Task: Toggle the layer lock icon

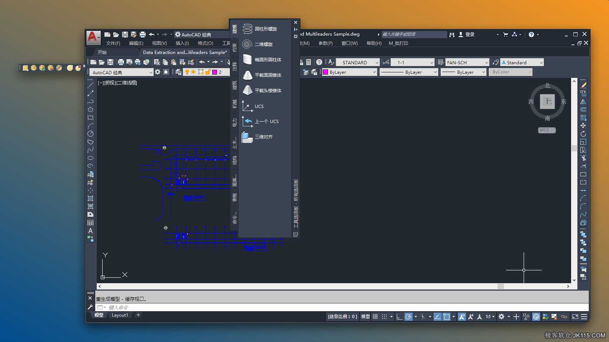Action: tap(208, 72)
